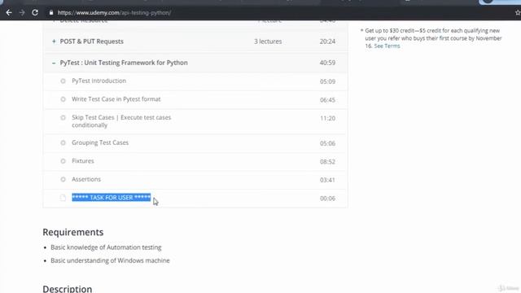
Task: Click the padlock site info icon
Action: [x=50, y=13]
